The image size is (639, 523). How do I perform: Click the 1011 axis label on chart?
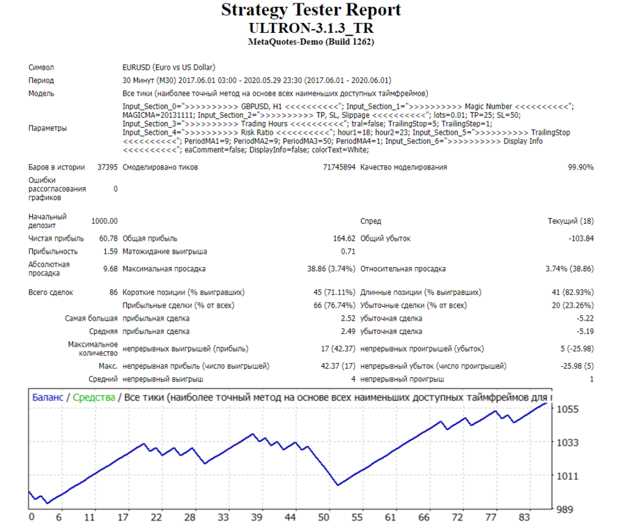[x=567, y=476]
